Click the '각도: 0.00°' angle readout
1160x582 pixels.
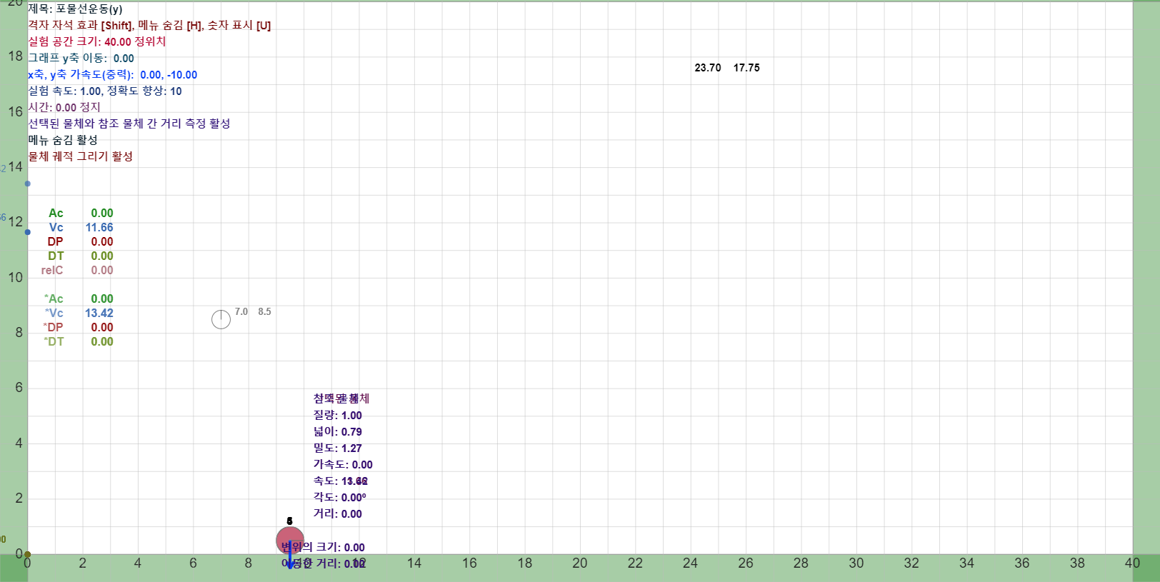tap(340, 497)
